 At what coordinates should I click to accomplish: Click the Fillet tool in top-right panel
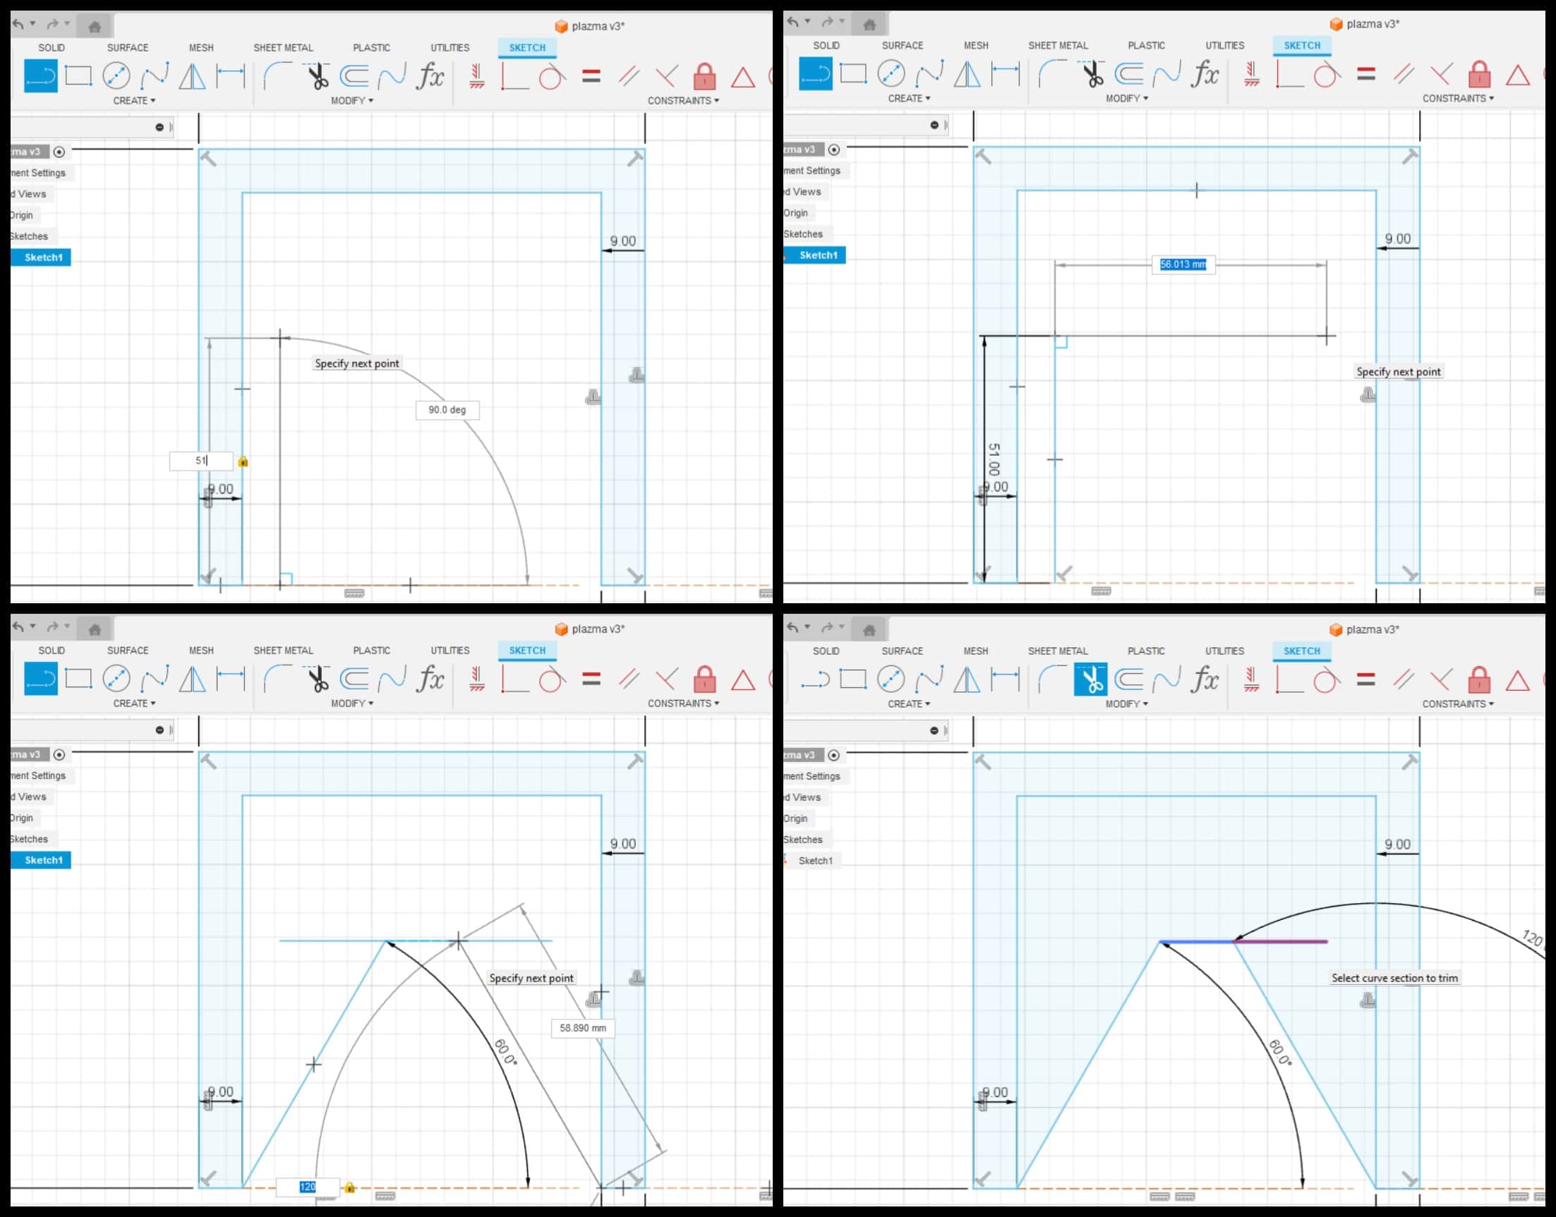point(1051,73)
